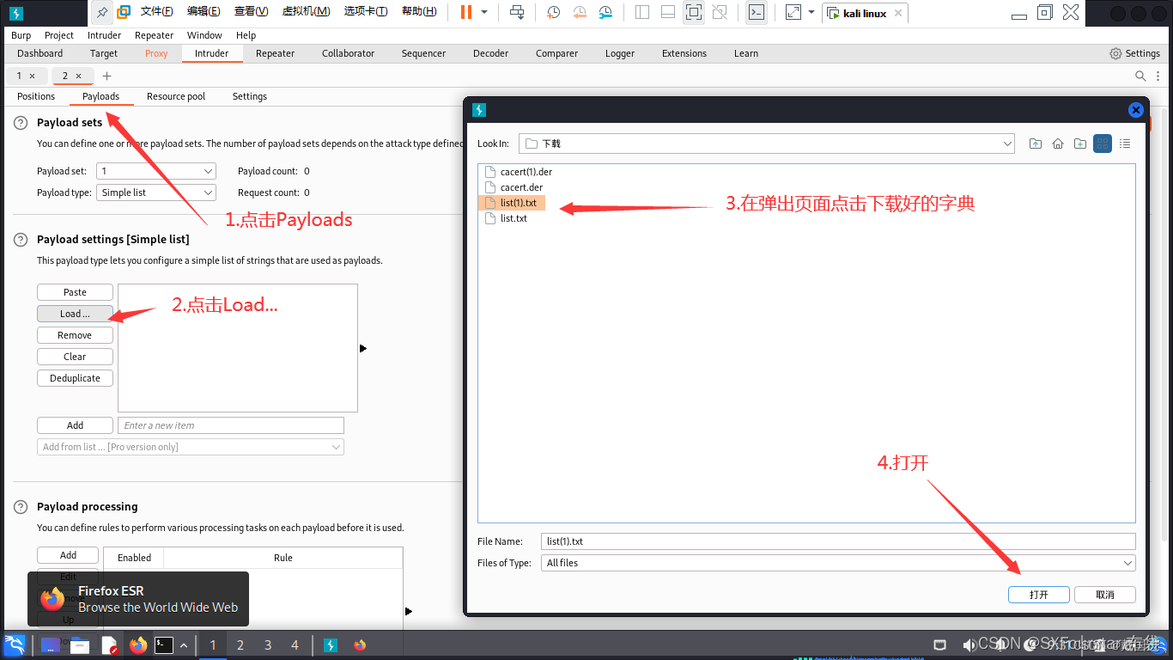Screen dimensions: 1173x660
Task: Toggle VMware unity mode icon
Action: [720, 12]
